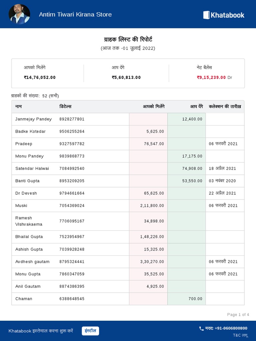Click the ₹14,76,052.00 receivable total
The image size is (256, 341).
[x=40, y=77]
